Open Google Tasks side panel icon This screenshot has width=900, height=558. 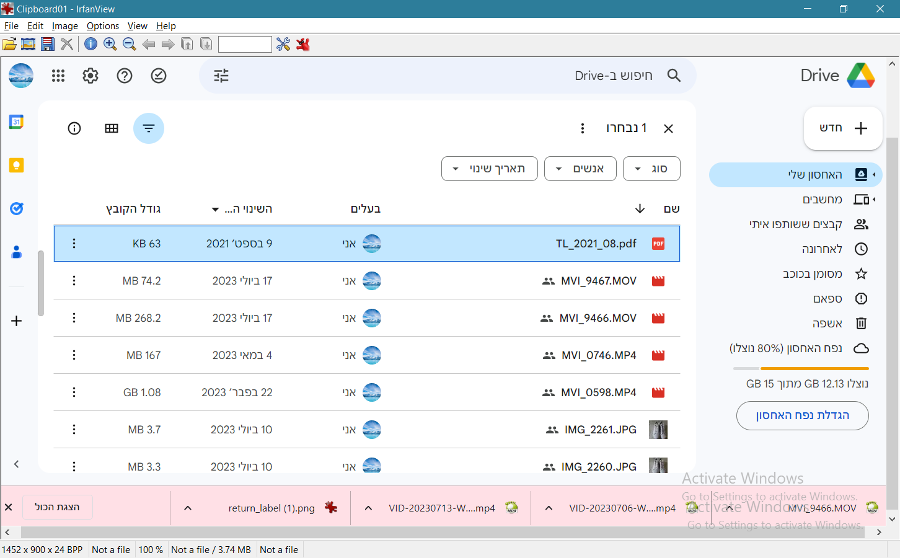click(x=17, y=208)
